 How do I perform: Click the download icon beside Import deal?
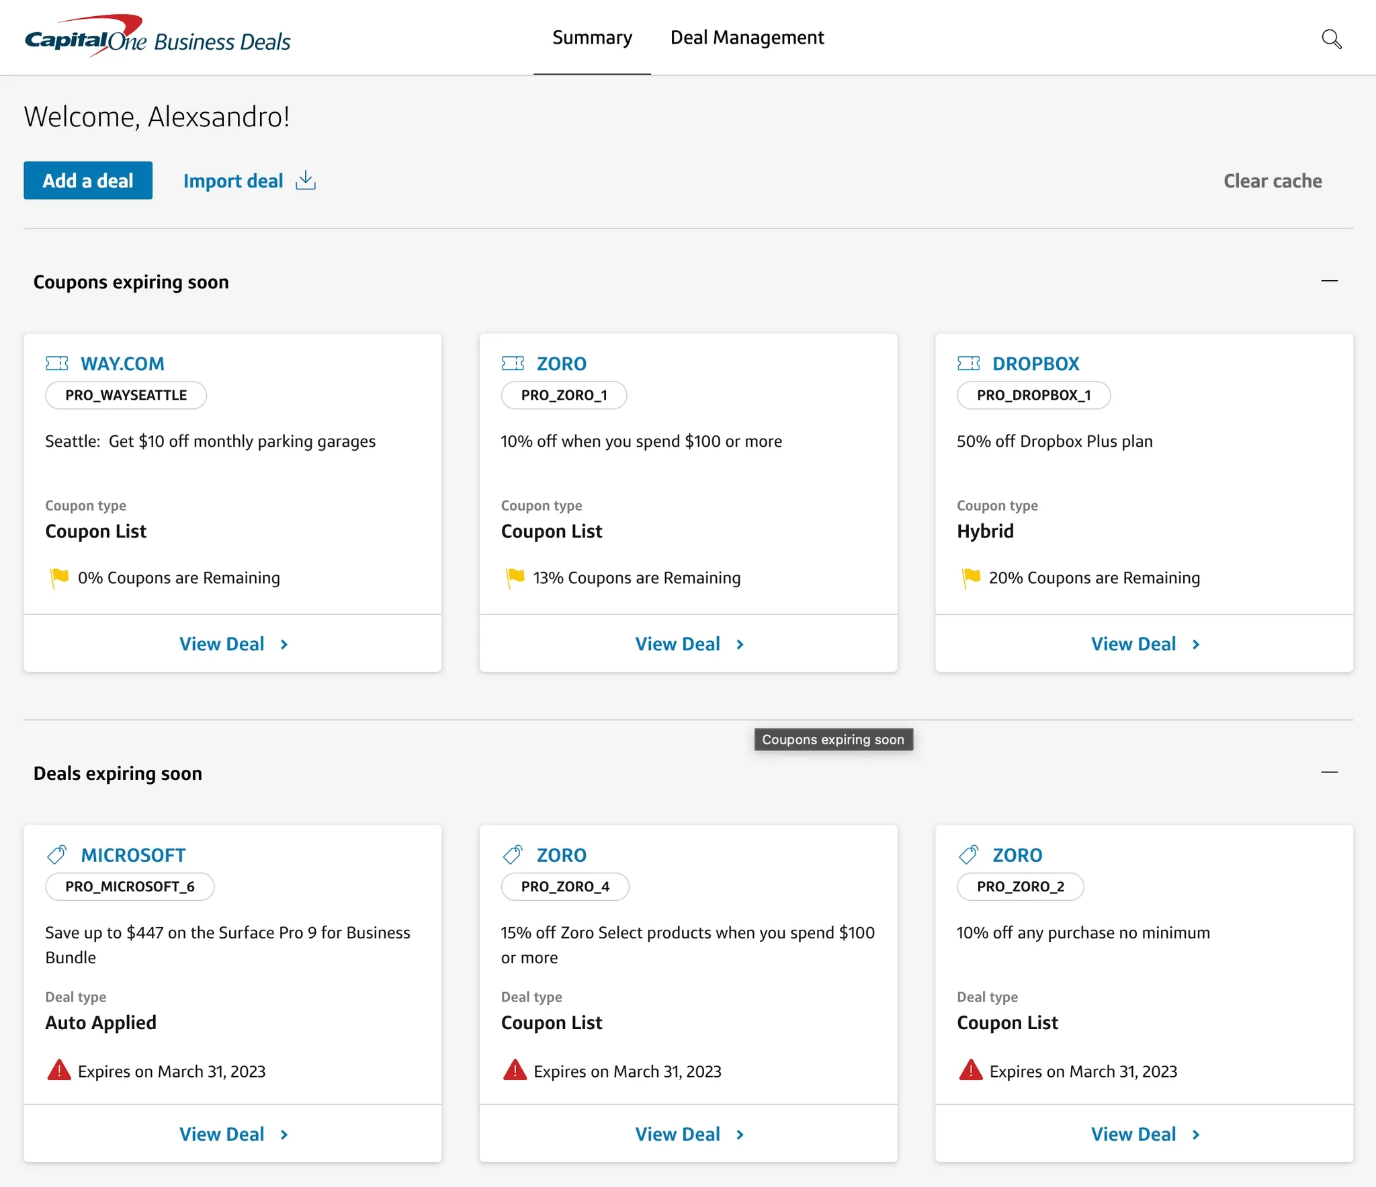306,180
